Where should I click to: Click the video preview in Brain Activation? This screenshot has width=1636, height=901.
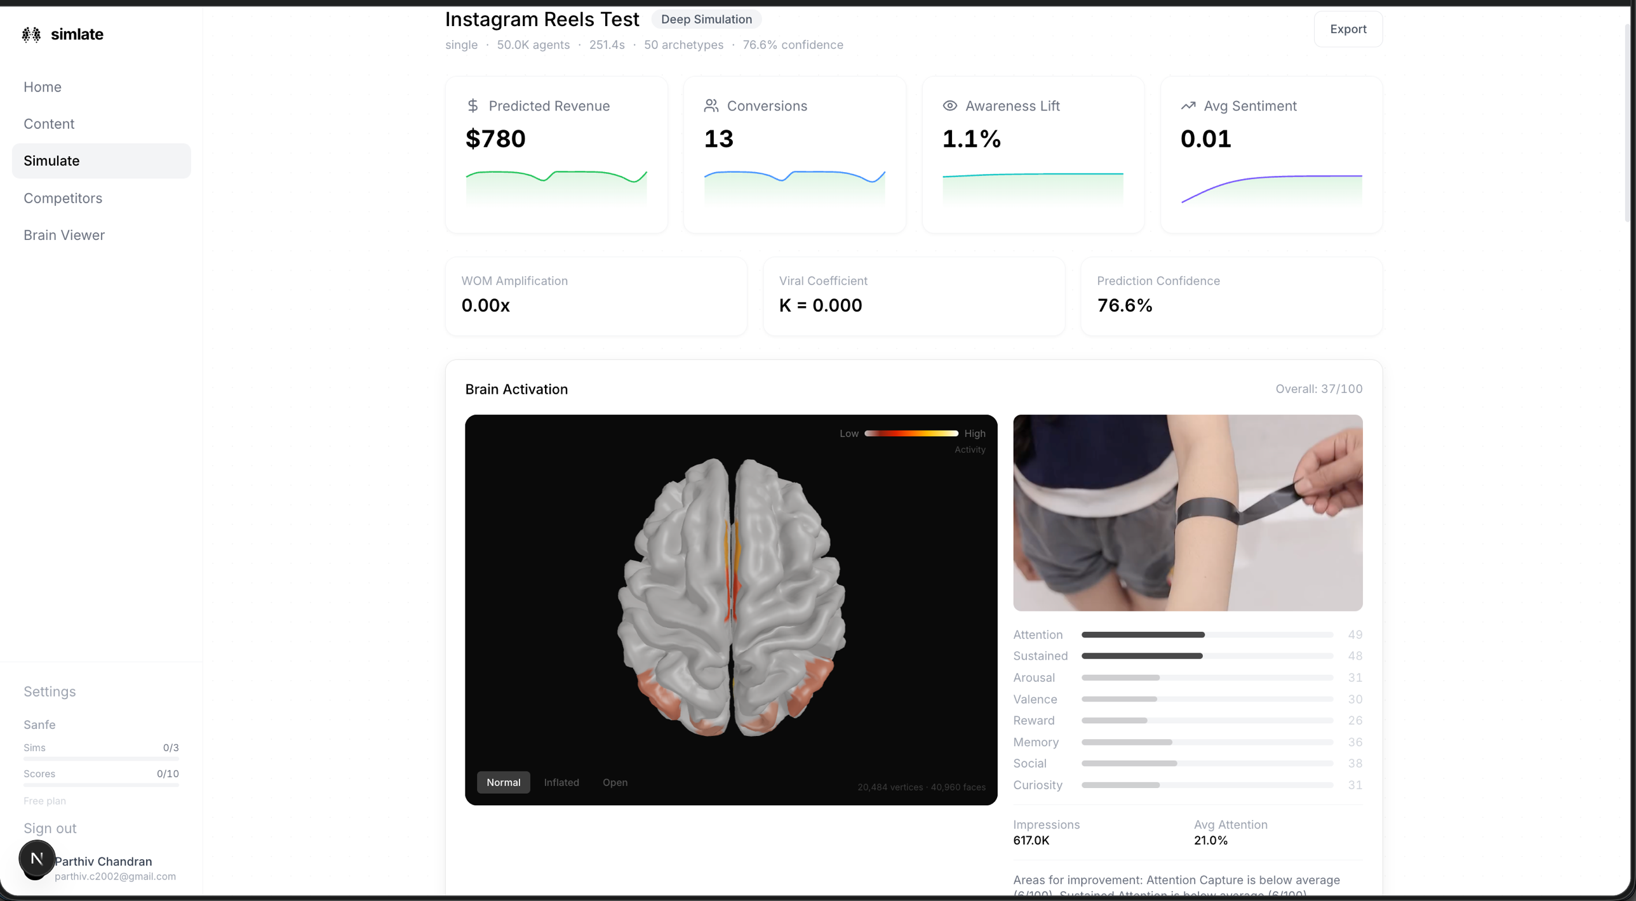click(1188, 512)
